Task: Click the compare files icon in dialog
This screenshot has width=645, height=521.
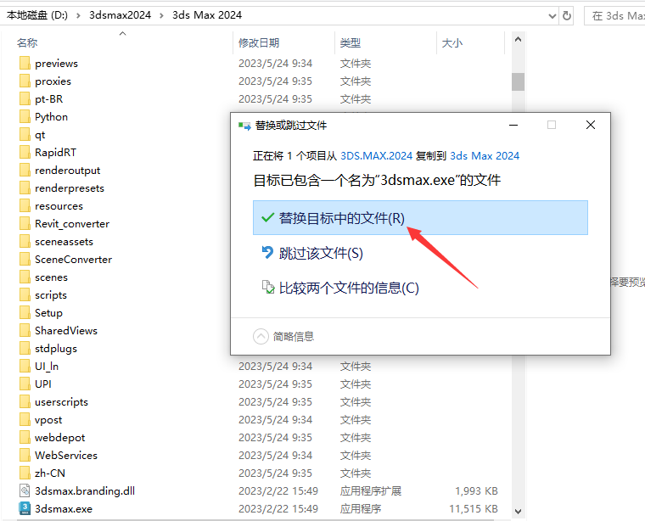Action: (x=268, y=287)
